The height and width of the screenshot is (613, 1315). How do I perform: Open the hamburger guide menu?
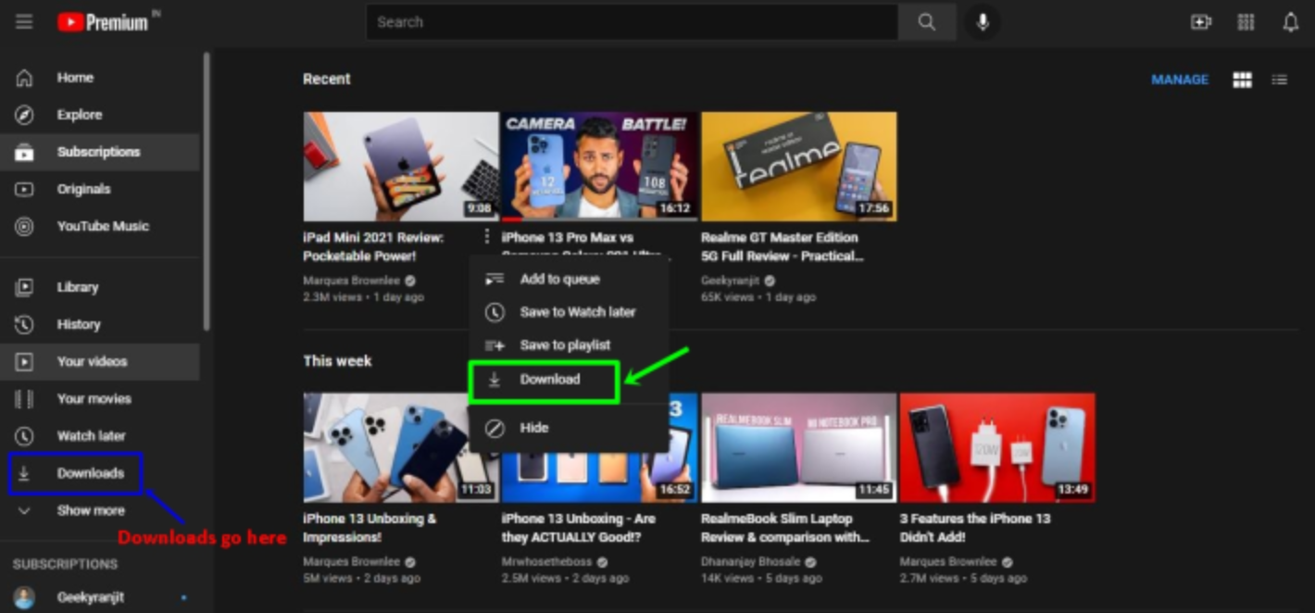pos(24,22)
